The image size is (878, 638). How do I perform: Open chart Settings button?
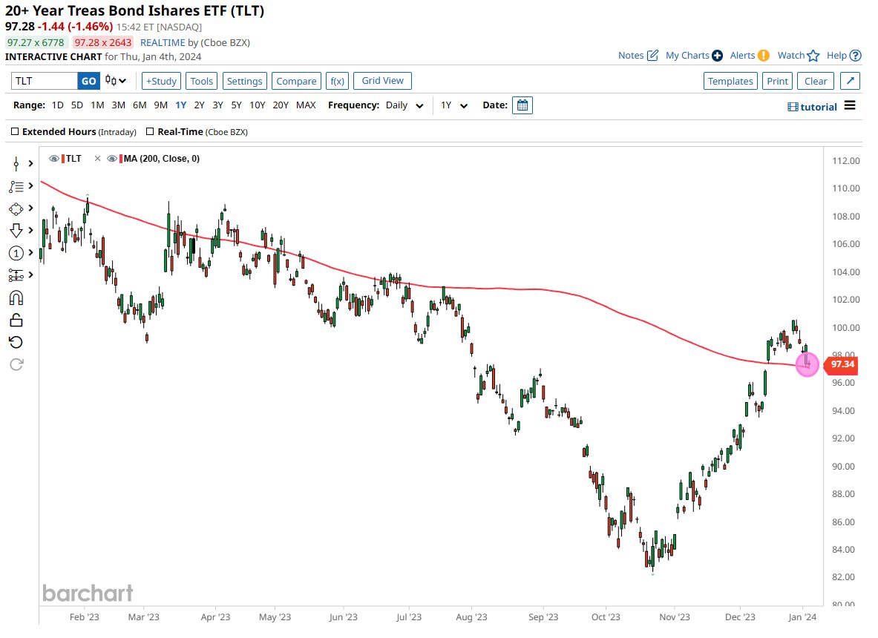click(x=245, y=81)
